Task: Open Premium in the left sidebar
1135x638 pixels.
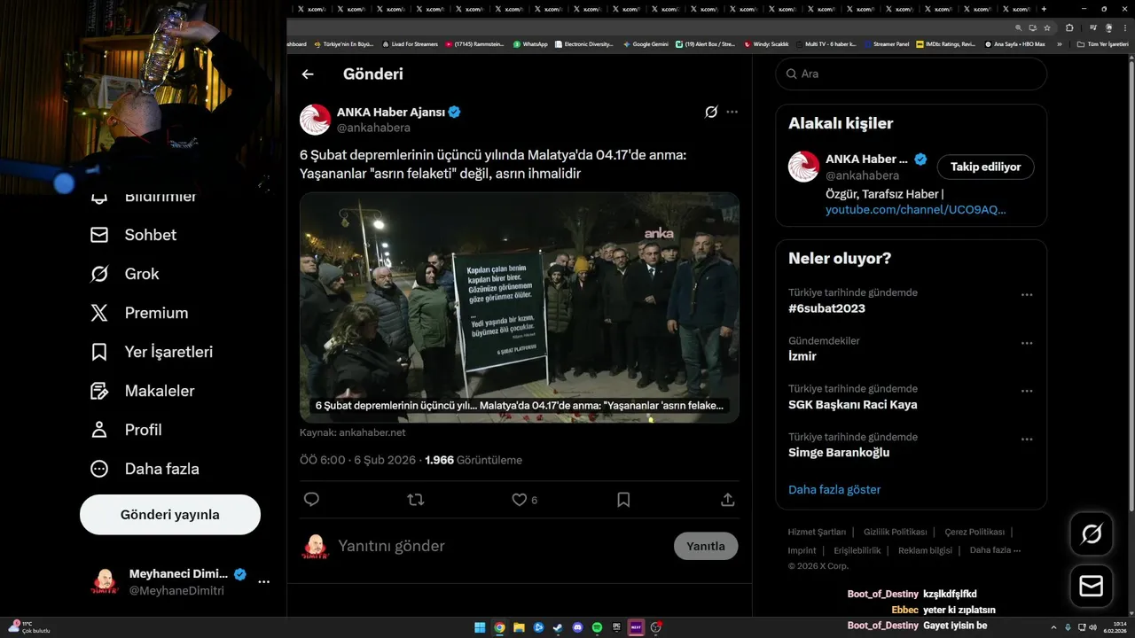Action: coord(139,313)
